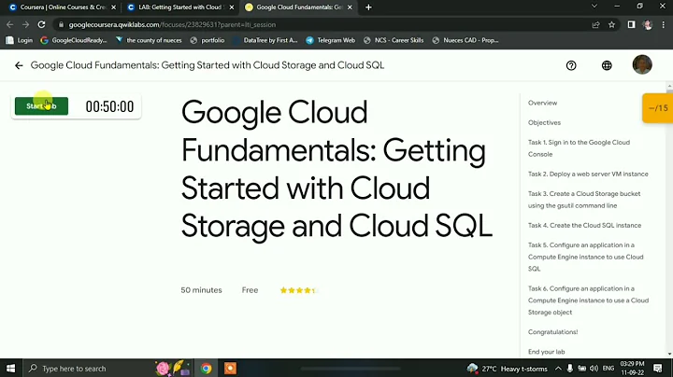Viewport: 673px width, 377px height.
Task: Click the share page icon
Action: 595,25
